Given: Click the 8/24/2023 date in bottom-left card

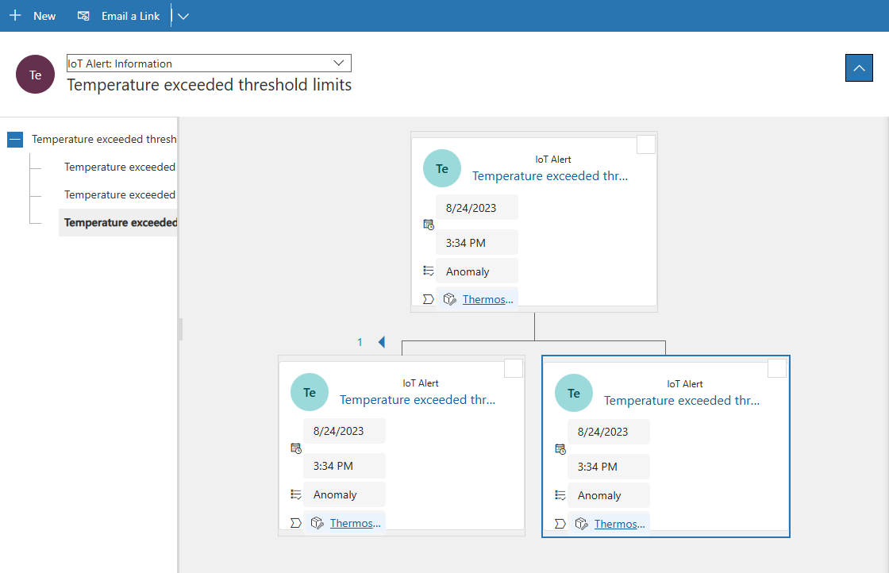Looking at the screenshot, I should [x=344, y=431].
